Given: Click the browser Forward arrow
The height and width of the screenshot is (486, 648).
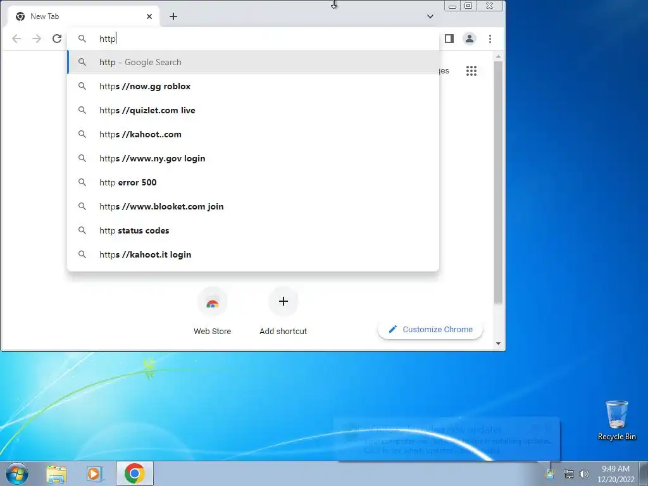Looking at the screenshot, I should point(36,39).
